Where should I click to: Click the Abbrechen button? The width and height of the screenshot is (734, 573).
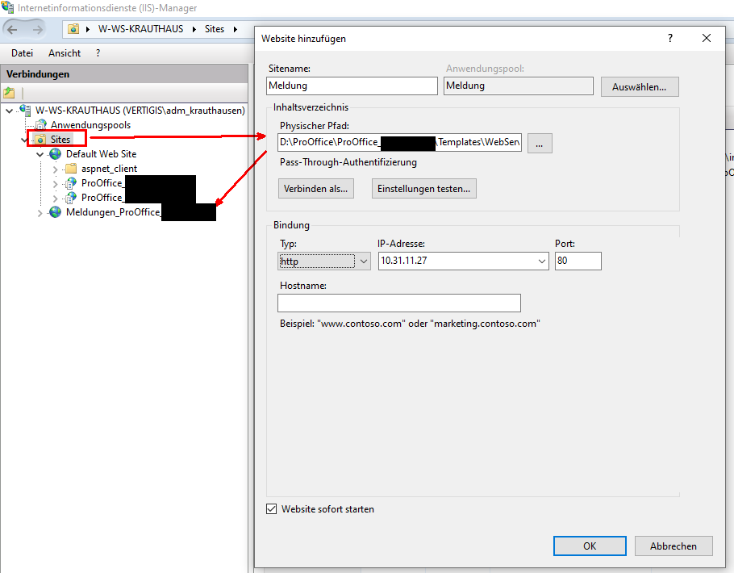point(674,546)
